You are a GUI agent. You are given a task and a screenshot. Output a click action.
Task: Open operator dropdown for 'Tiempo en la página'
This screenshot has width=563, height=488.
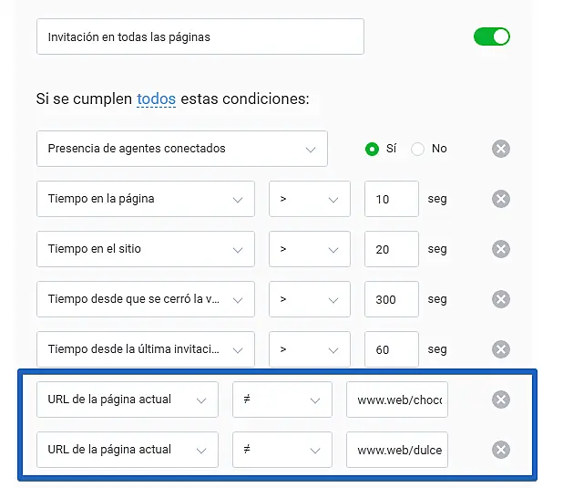click(310, 199)
